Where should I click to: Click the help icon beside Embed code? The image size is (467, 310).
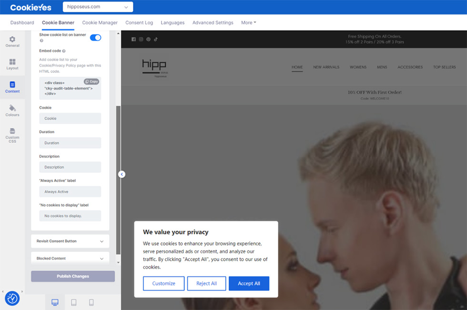(64, 51)
